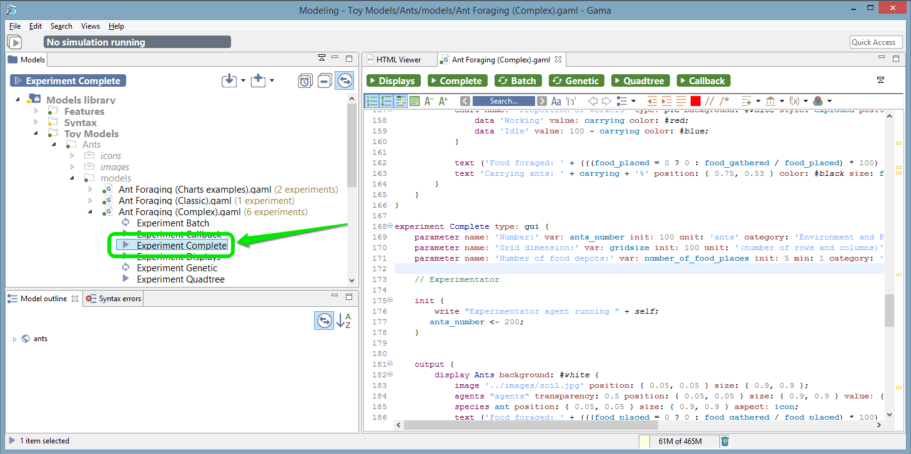Collapse all items in Models tree
The height and width of the screenshot is (454, 911).
(324, 81)
